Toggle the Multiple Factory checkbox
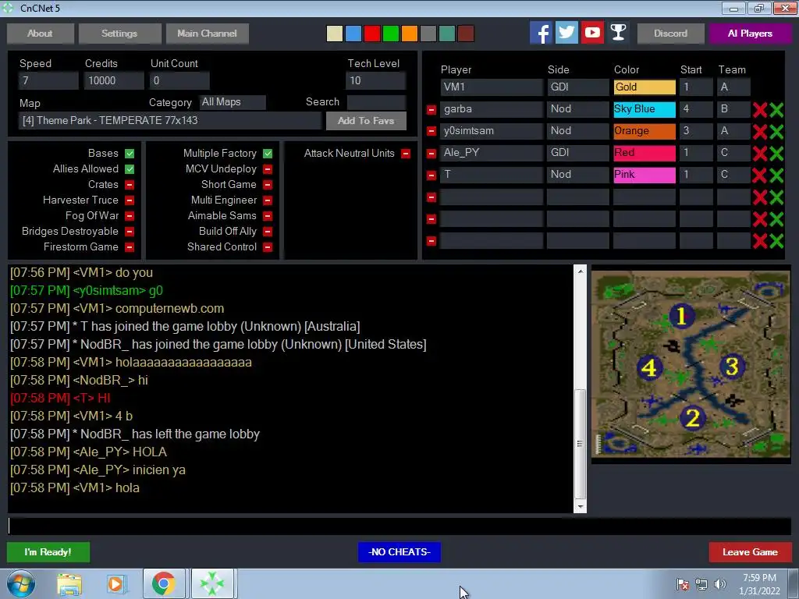The height and width of the screenshot is (599, 799). [268, 154]
